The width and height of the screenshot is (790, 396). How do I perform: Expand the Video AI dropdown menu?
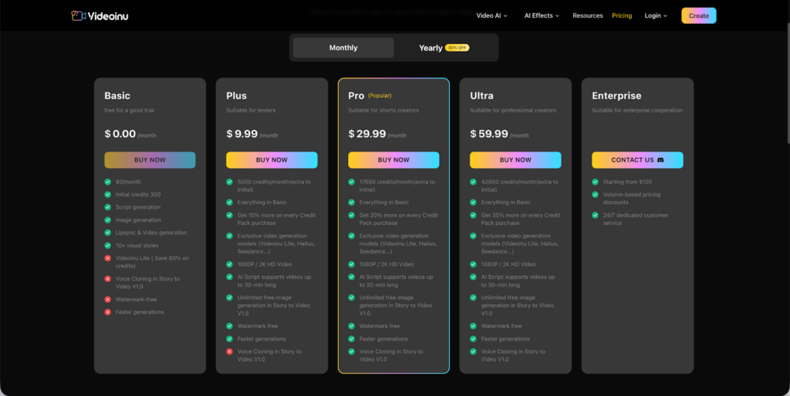click(491, 15)
